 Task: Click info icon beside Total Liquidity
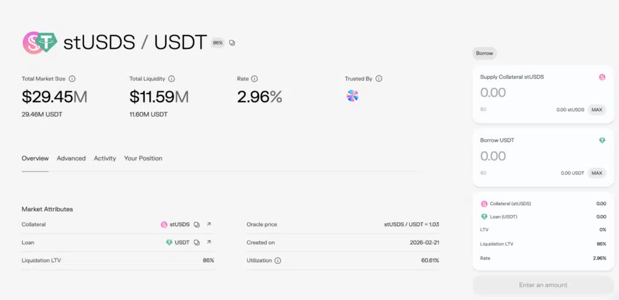coord(171,78)
